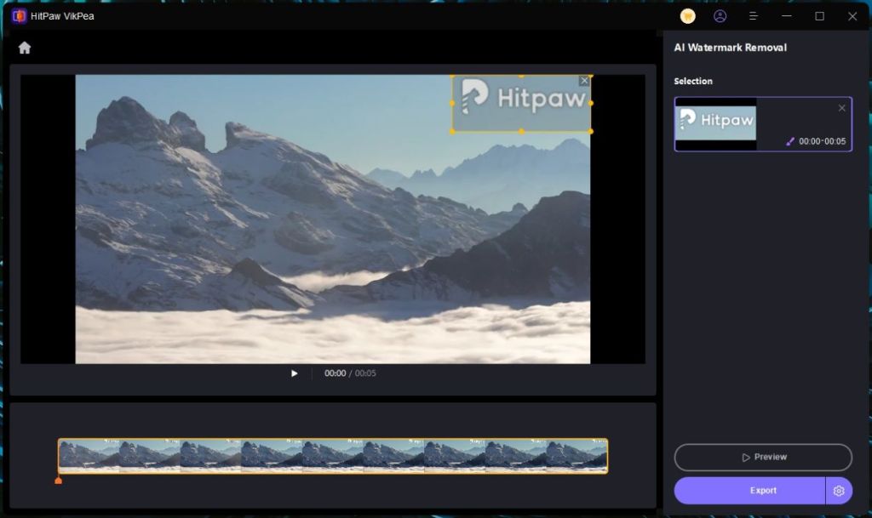Click the bottom-right handle of watermark box
This screenshot has width=872, height=518.
click(x=591, y=131)
